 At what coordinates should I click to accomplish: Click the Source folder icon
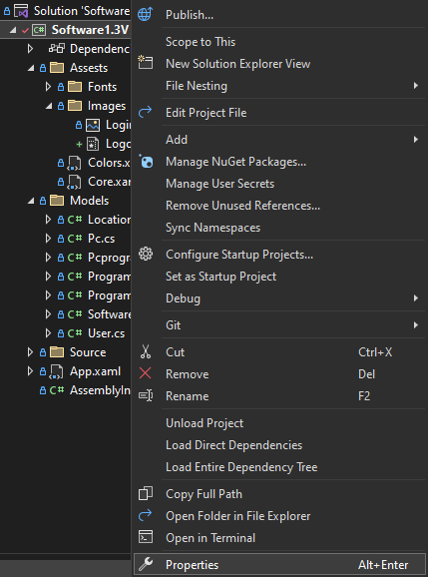57,352
